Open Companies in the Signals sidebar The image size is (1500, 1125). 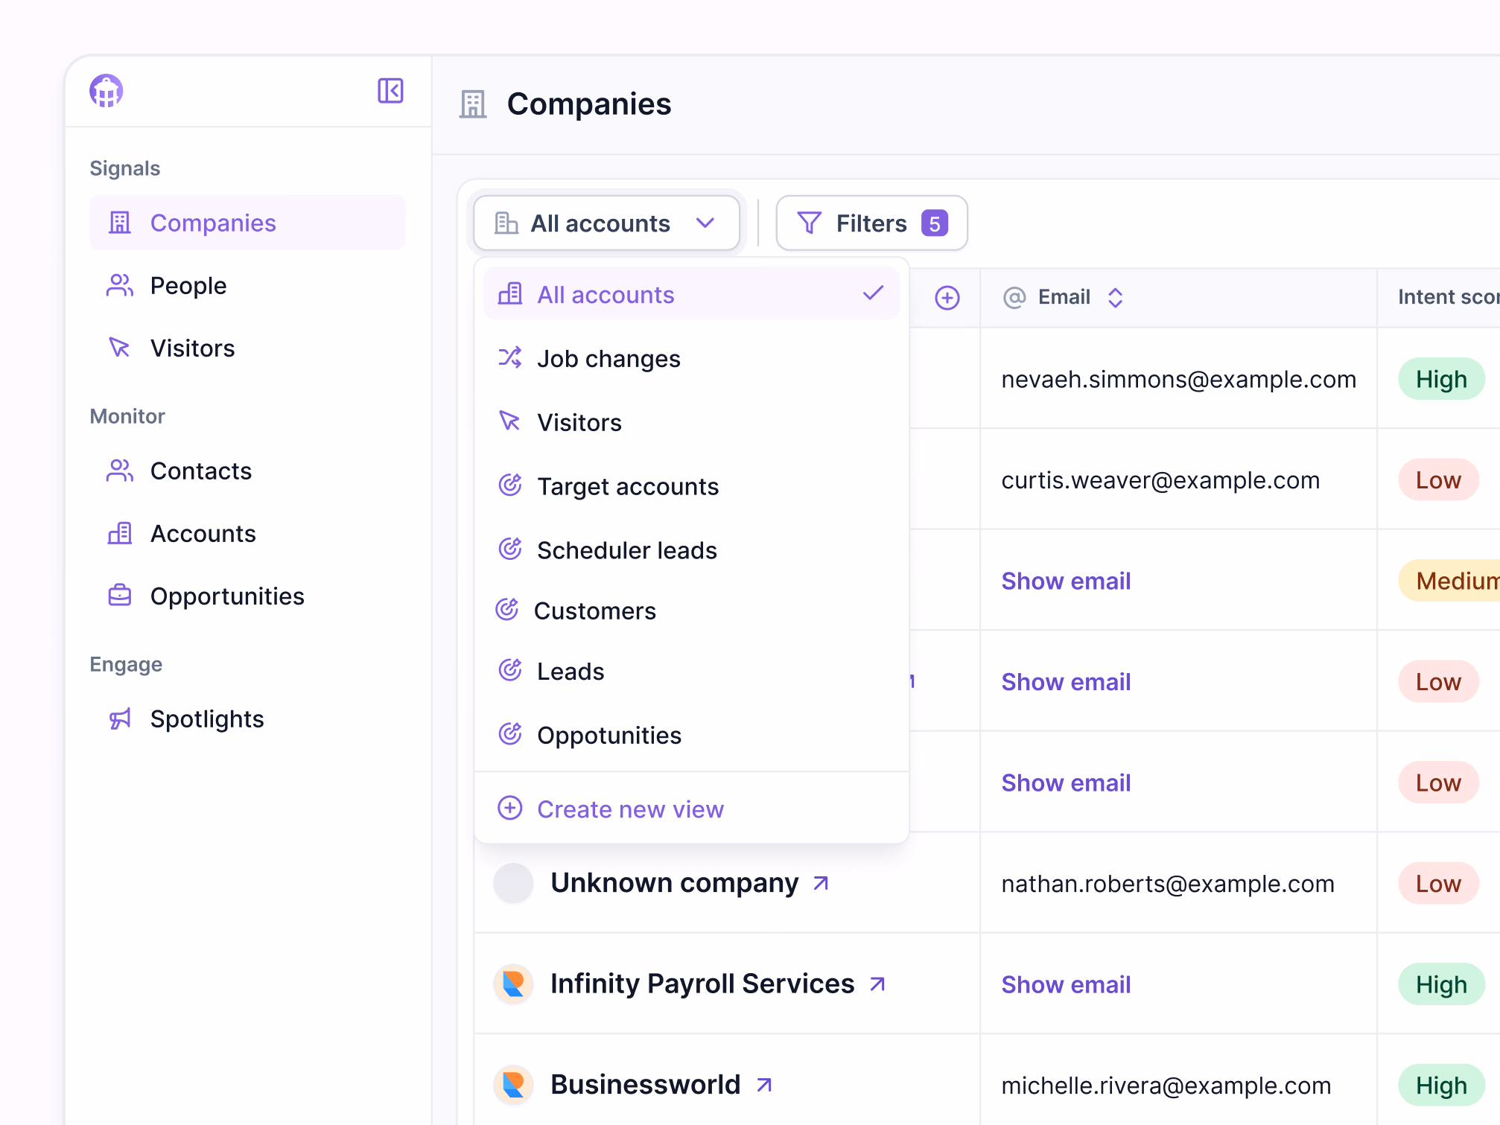247,223
